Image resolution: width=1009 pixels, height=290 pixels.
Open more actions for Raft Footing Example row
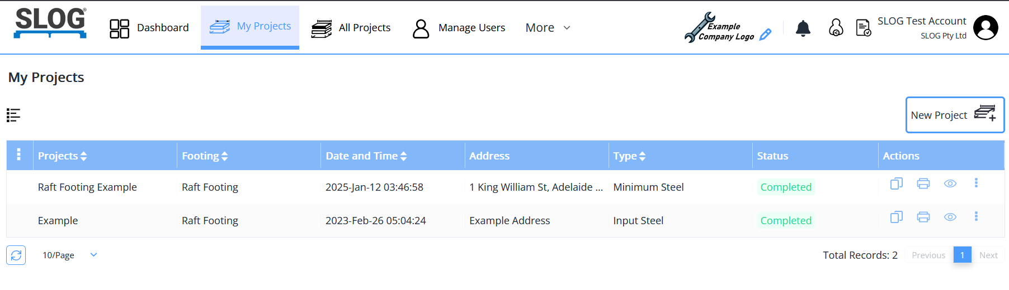(x=976, y=183)
